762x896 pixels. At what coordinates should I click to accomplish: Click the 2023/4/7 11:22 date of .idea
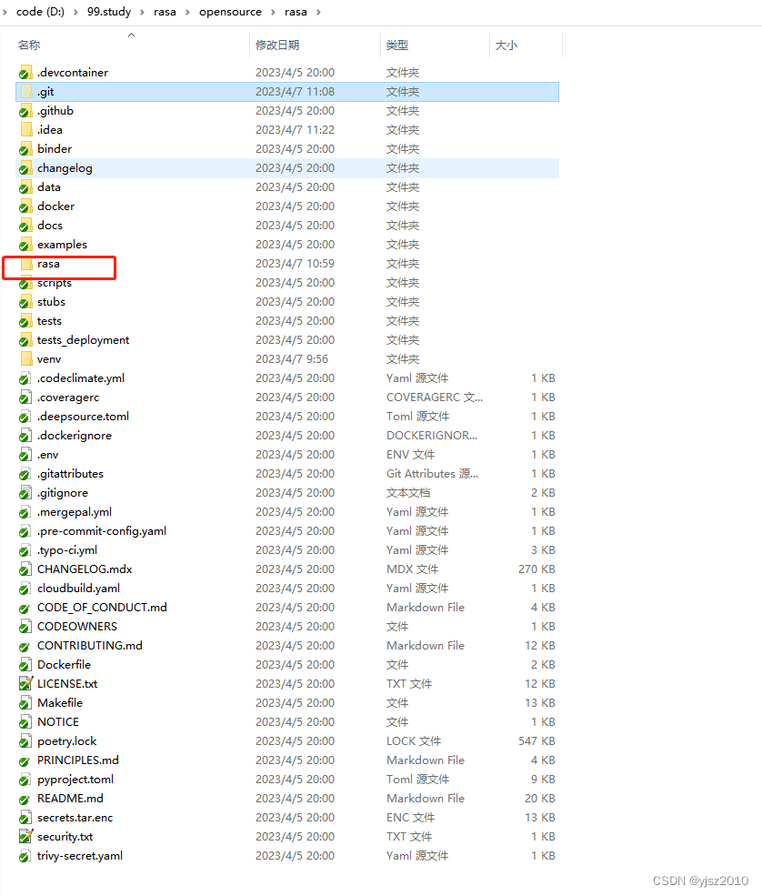(x=295, y=130)
